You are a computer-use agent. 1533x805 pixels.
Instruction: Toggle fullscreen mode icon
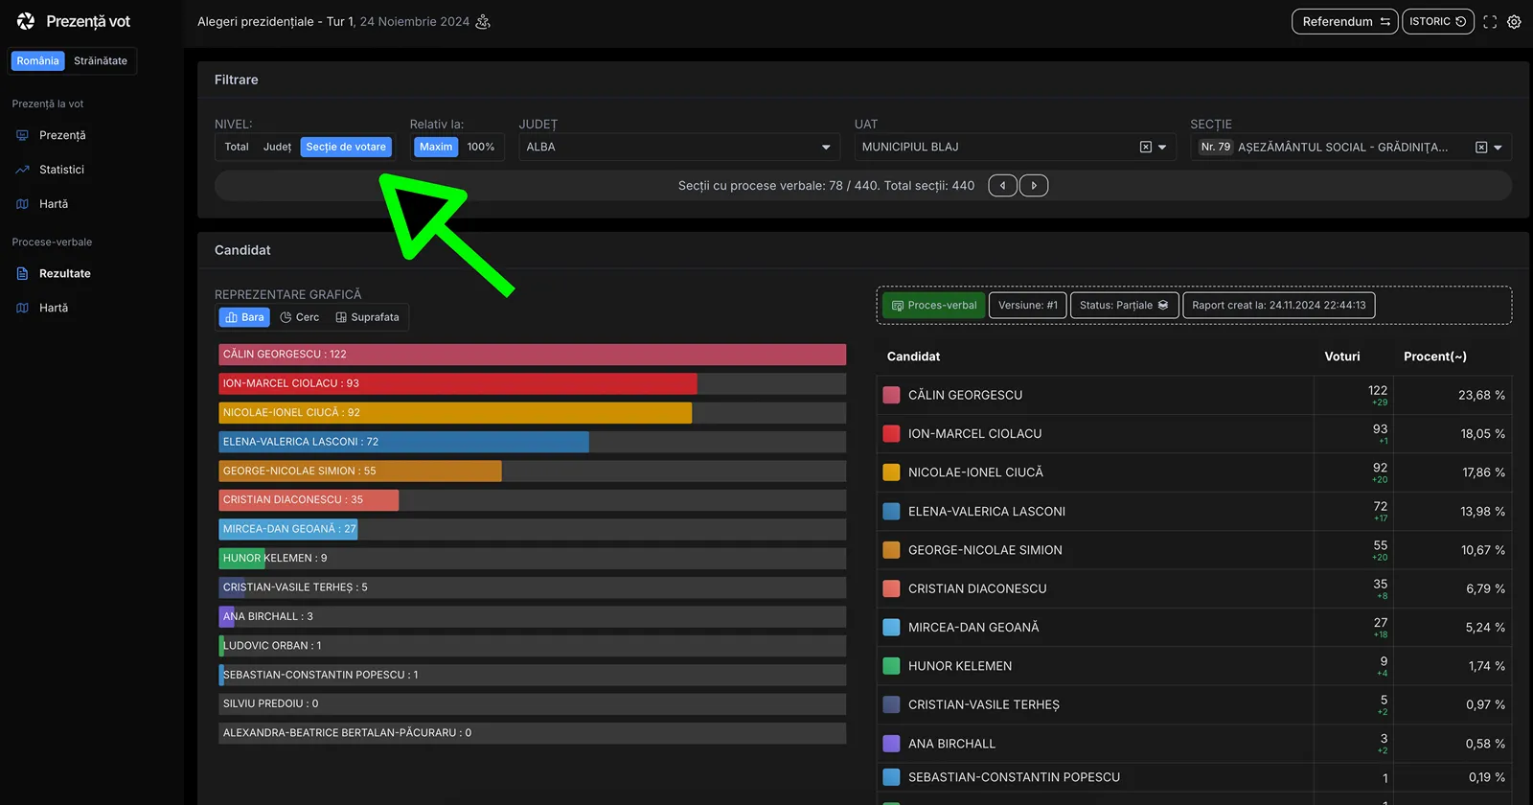tap(1490, 22)
